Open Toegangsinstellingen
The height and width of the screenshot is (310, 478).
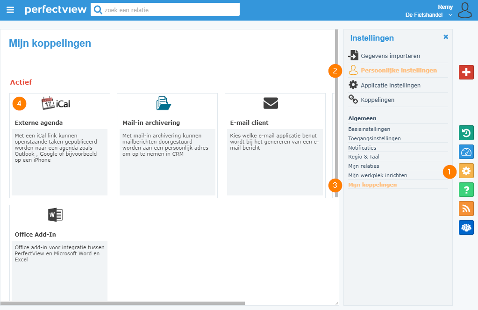click(x=374, y=138)
